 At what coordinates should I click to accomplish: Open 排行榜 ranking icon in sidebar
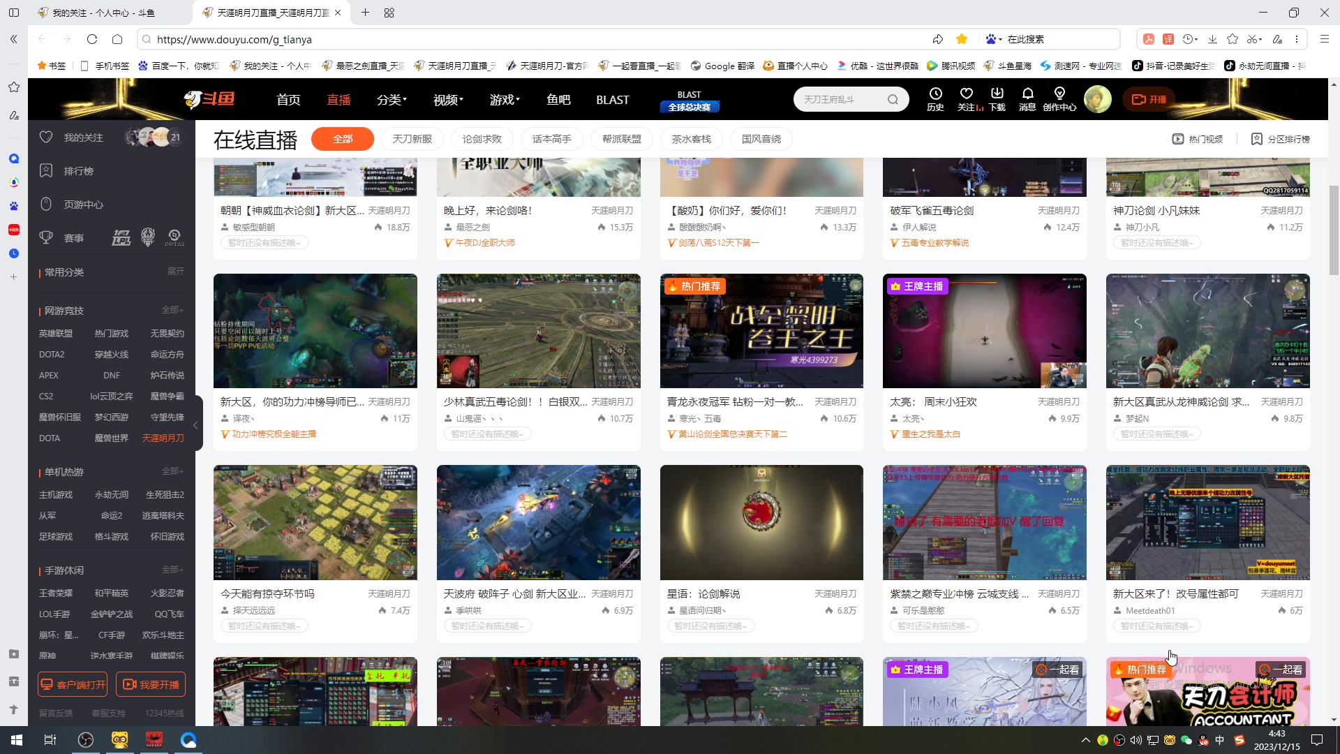coord(46,170)
